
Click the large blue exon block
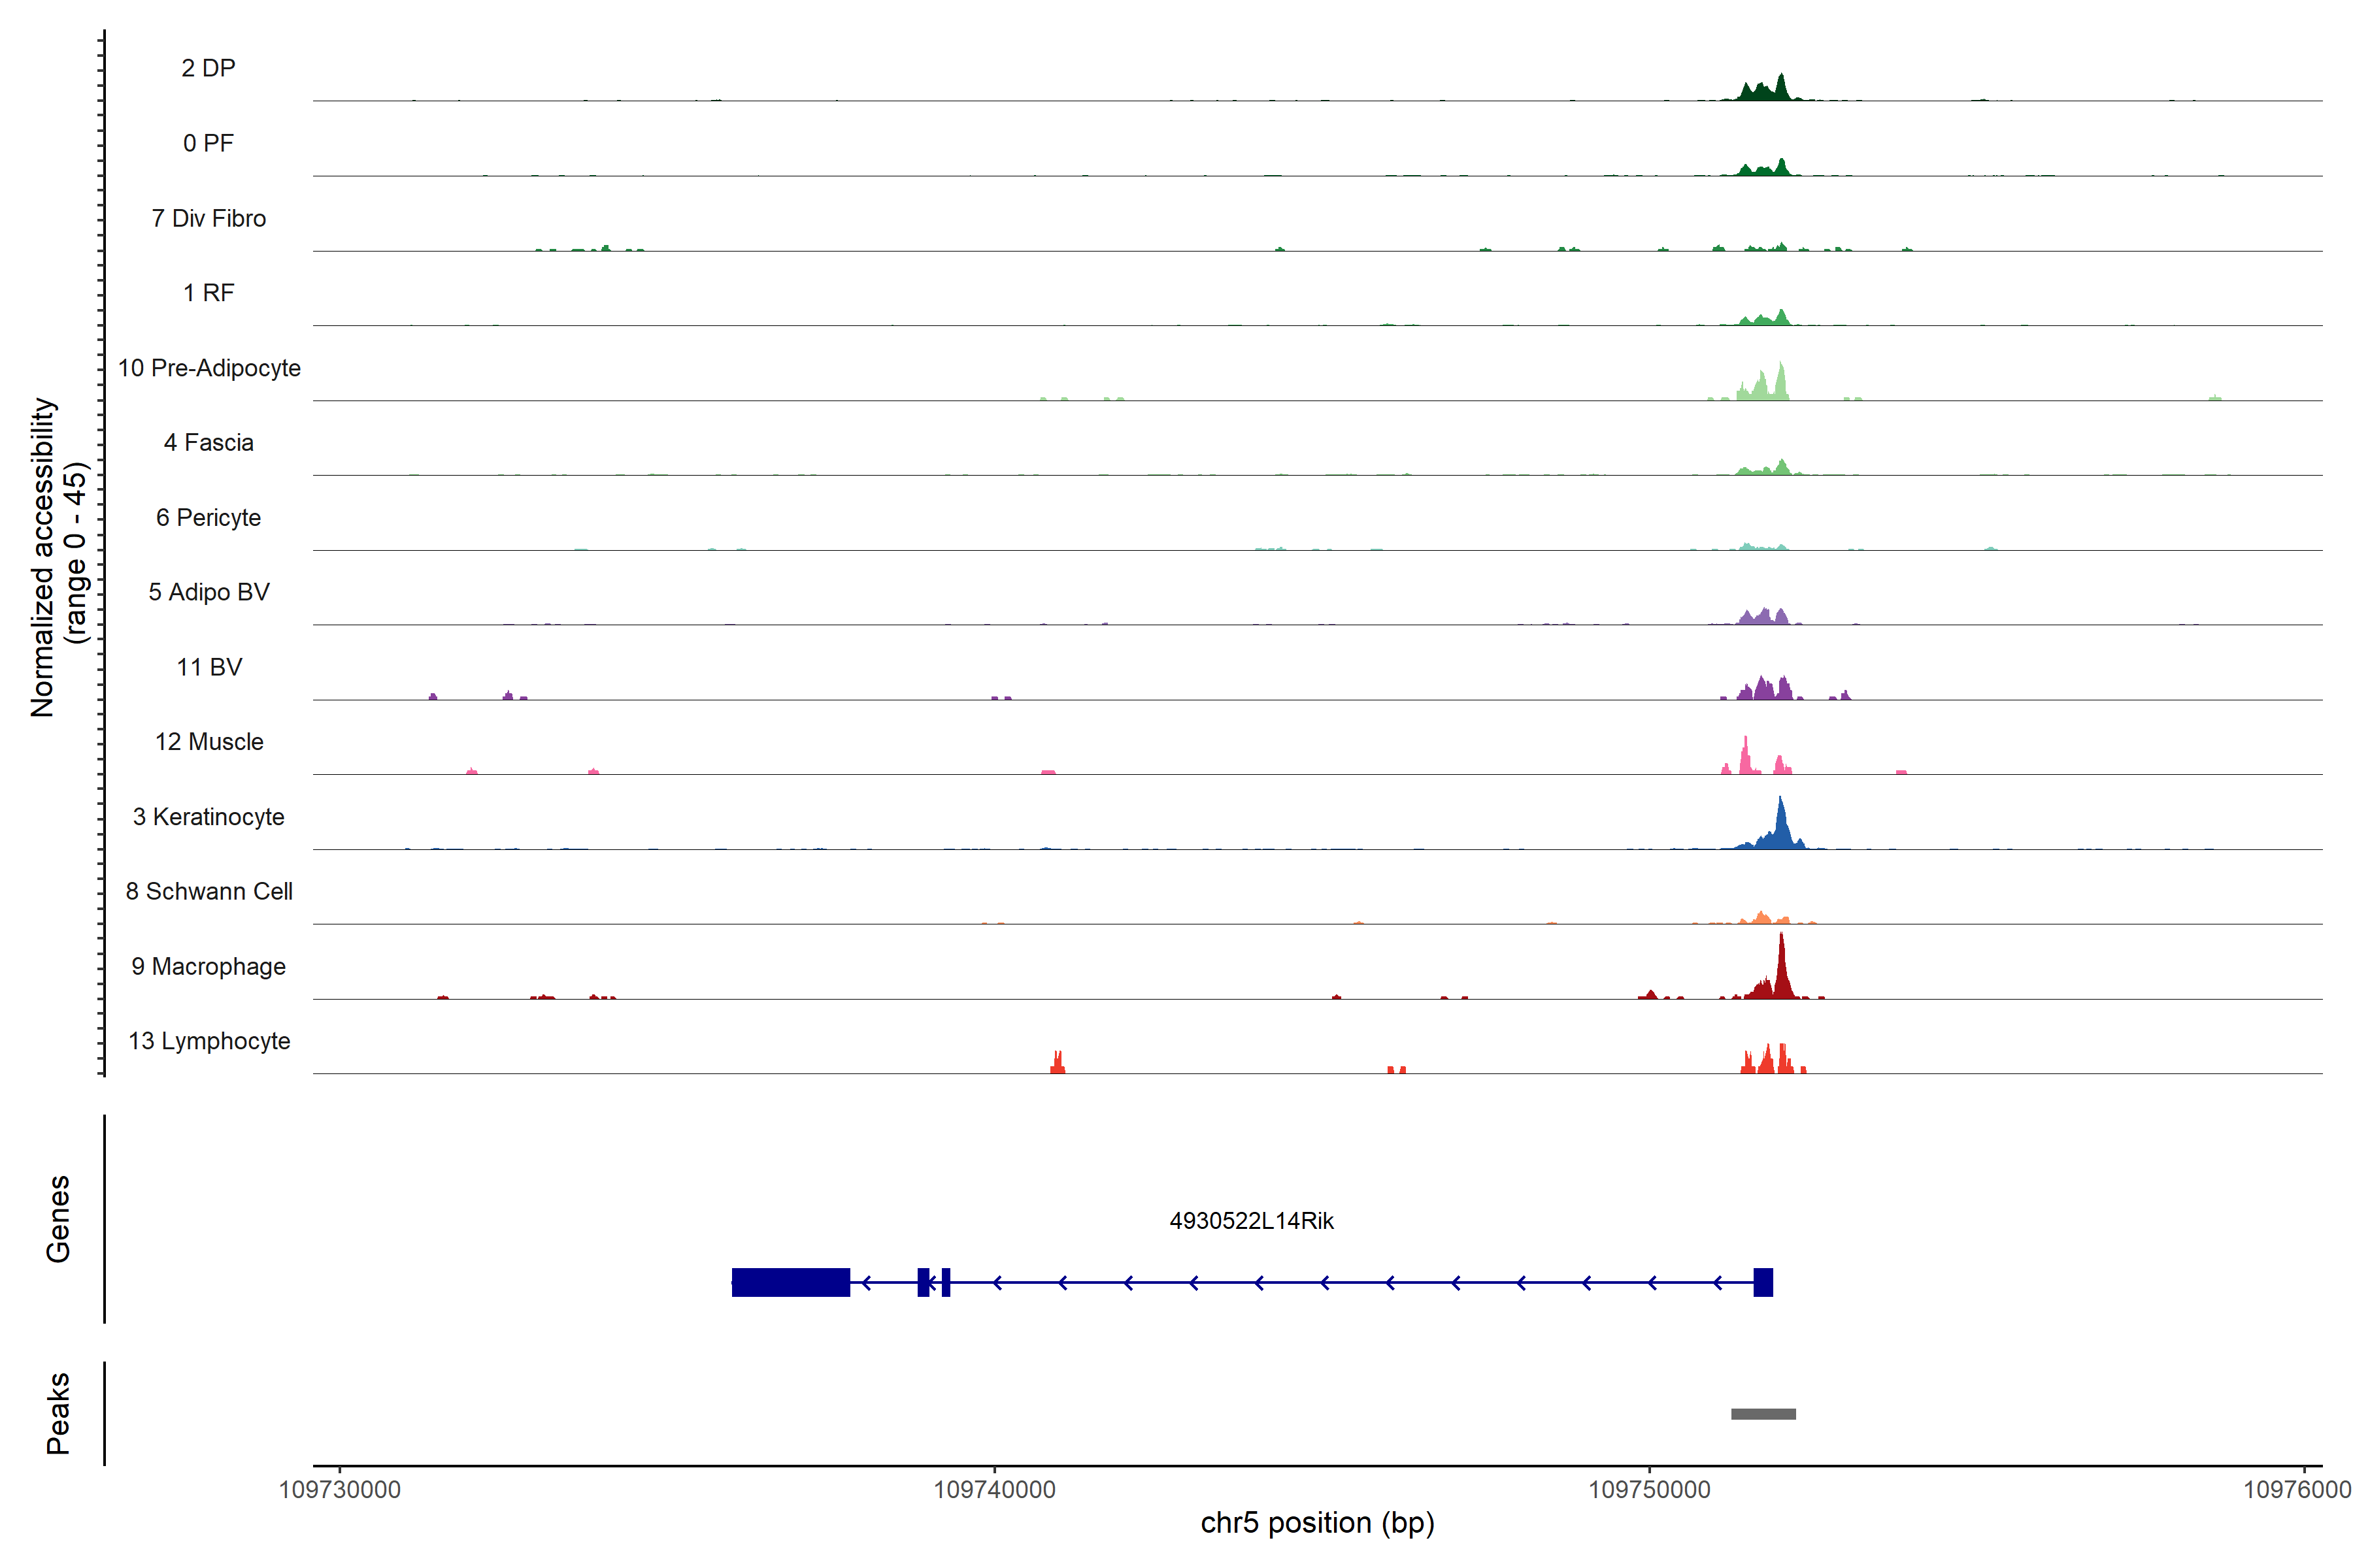click(790, 1282)
